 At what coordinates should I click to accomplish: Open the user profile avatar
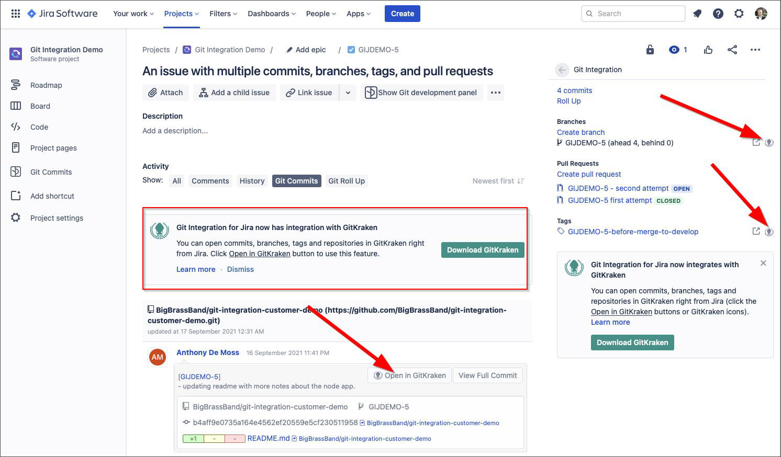click(761, 14)
